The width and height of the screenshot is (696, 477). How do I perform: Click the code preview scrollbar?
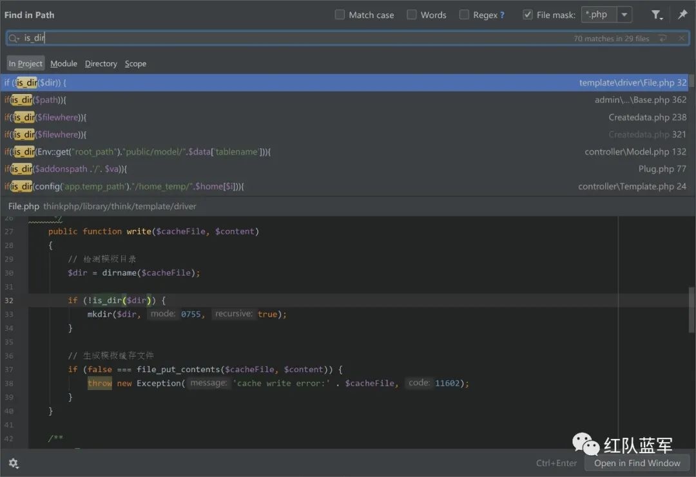(x=691, y=310)
